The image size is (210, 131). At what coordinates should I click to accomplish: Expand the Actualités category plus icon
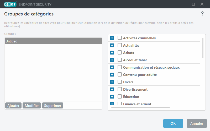pyautogui.click(x=112, y=45)
